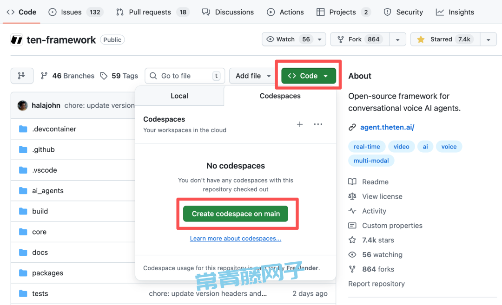502x305 pixels.
Task: View the 59 Tags link
Action: click(119, 76)
